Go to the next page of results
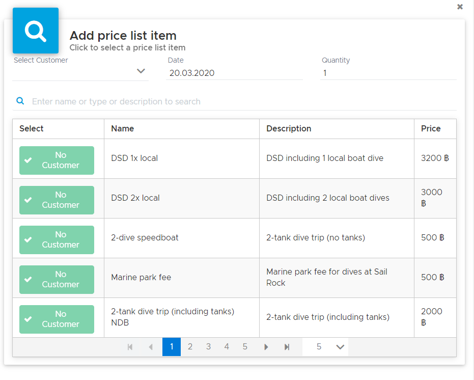The height and width of the screenshot is (380, 474). pyautogui.click(x=266, y=347)
